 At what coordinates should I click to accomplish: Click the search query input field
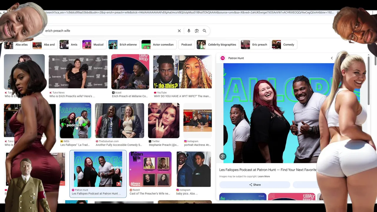point(109,31)
